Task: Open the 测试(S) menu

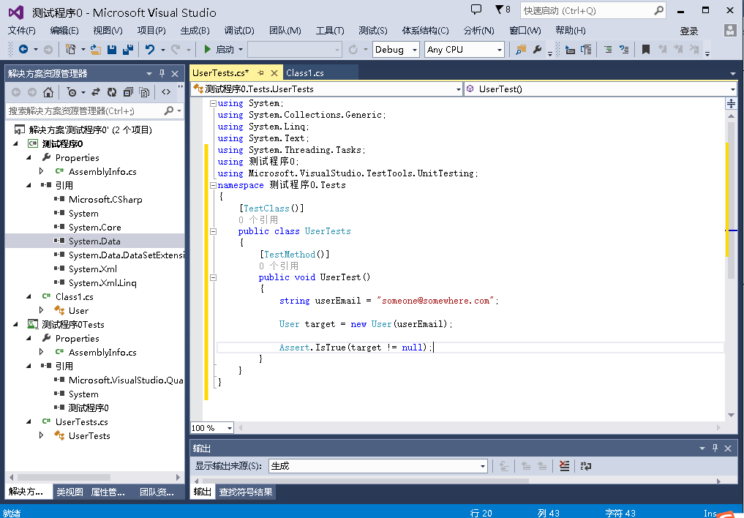Action: (373, 31)
